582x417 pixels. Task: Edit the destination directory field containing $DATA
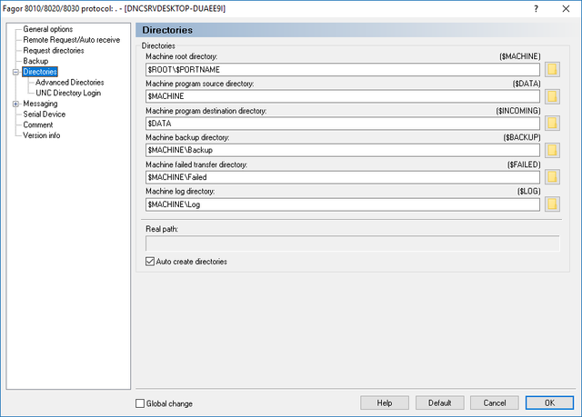coord(343,124)
